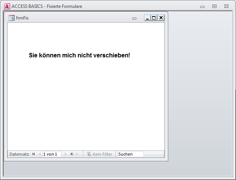Image resolution: width=236 pixels, height=180 pixels.
Task: Click the Suchen search field
Action: click(x=131, y=154)
